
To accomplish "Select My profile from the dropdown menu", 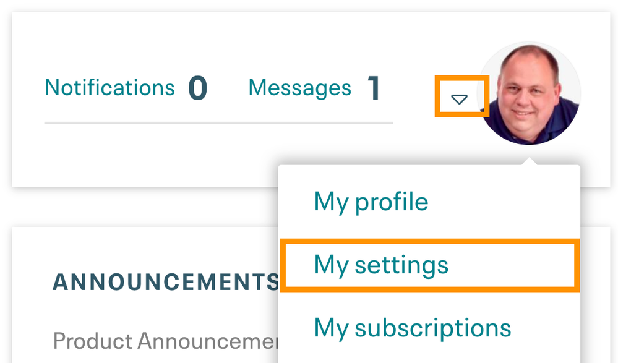I will [371, 202].
